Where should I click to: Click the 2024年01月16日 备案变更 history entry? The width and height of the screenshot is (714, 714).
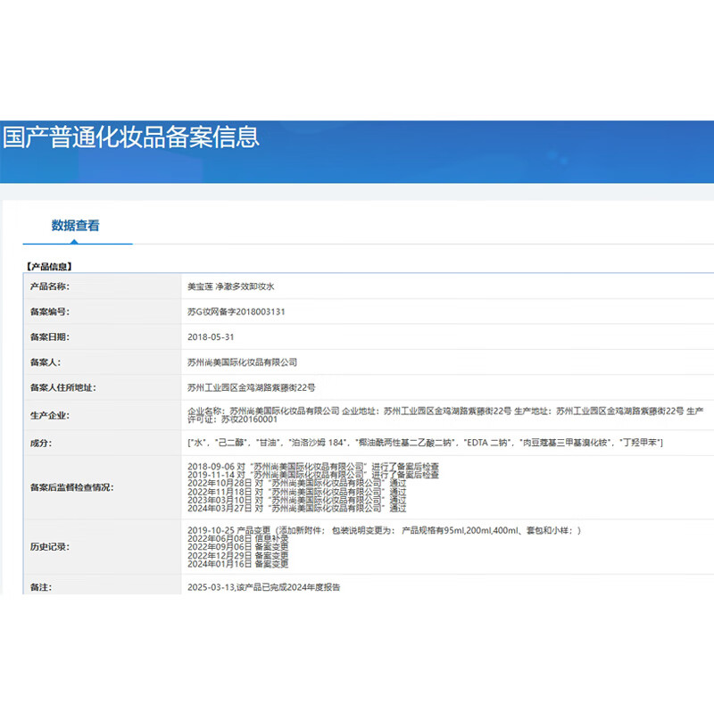click(x=237, y=564)
